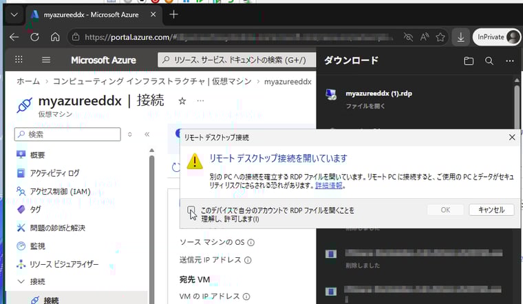
Task: Open downloads folder from the panel
Action: point(469,61)
